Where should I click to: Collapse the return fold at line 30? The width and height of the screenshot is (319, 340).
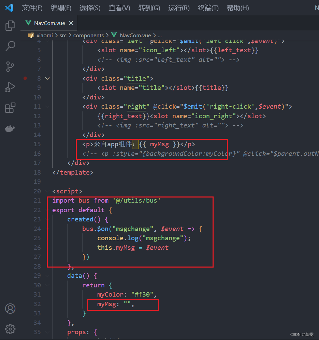click(47, 285)
